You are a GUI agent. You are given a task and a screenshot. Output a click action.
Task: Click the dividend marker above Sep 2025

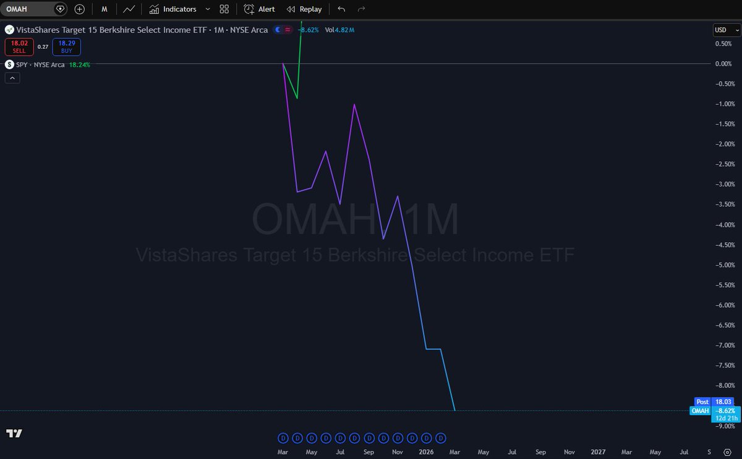(x=370, y=438)
